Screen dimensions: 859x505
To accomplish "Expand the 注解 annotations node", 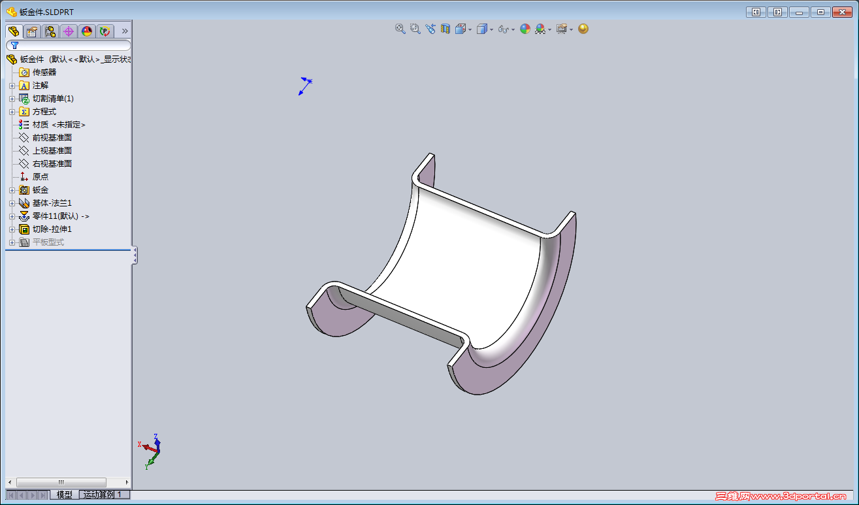I will (12, 86).
